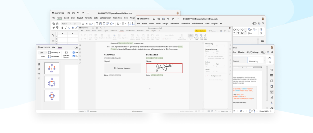Click zoom in plus at docx status bar
This screenshot has height=133, width=313.
[271, 111]
